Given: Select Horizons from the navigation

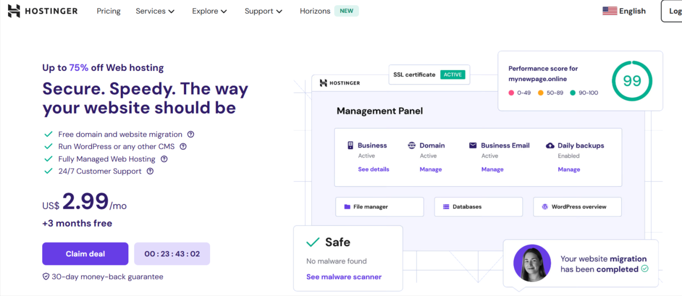Looking at the screenshot, I should [x=315, y=11].
